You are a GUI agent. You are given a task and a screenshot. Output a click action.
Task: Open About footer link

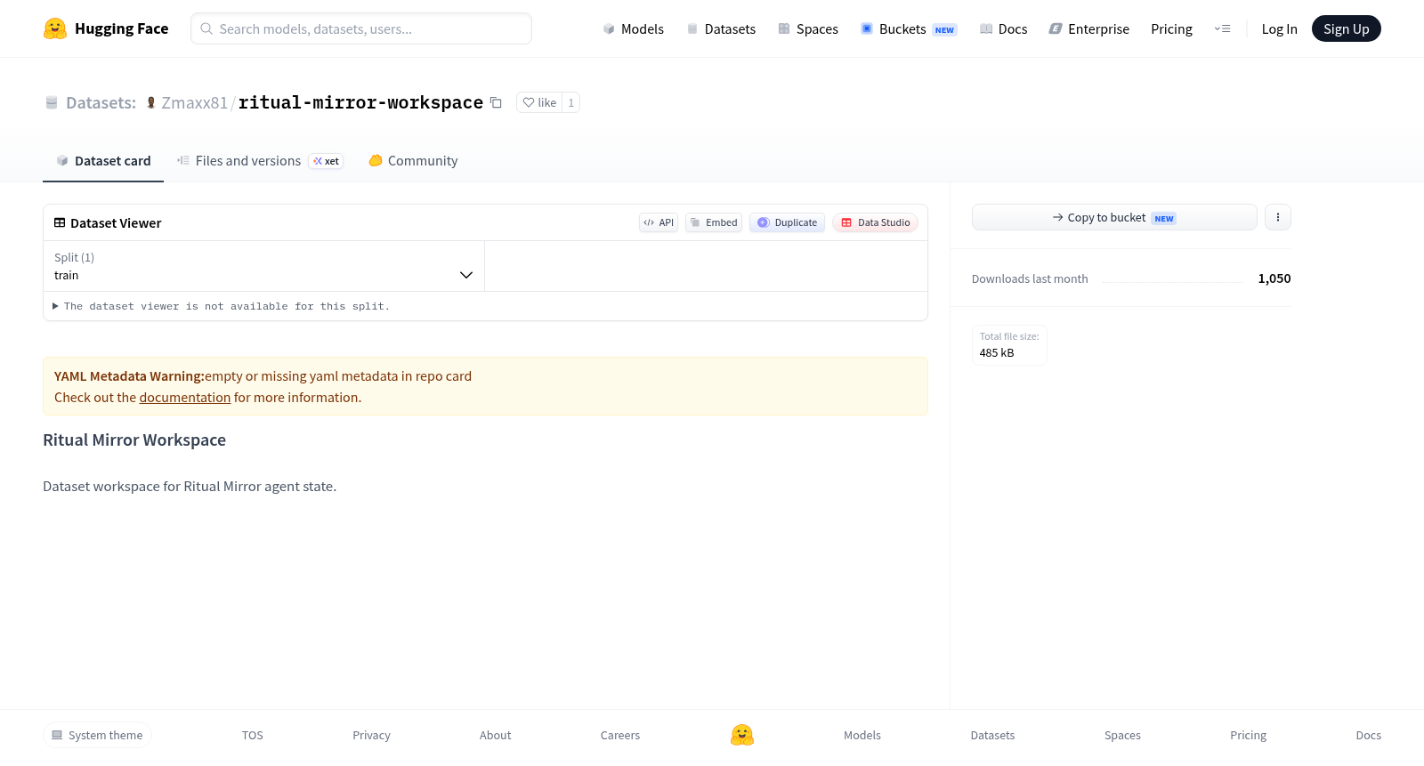pos(495,735)
